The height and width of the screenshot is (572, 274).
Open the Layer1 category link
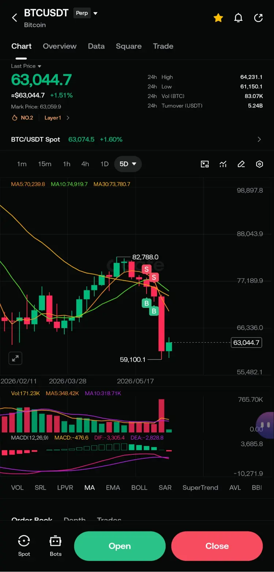[53, 118]
